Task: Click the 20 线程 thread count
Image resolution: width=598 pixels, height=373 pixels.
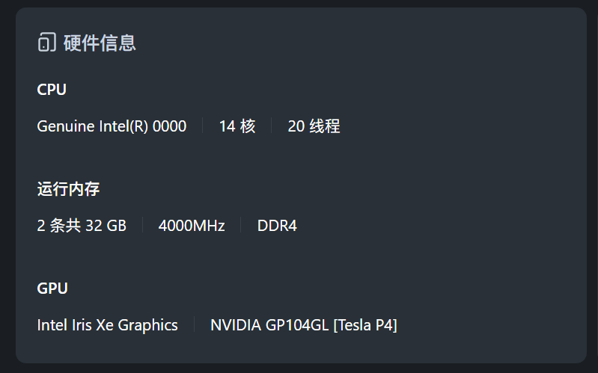Action: tap(314, 126)
